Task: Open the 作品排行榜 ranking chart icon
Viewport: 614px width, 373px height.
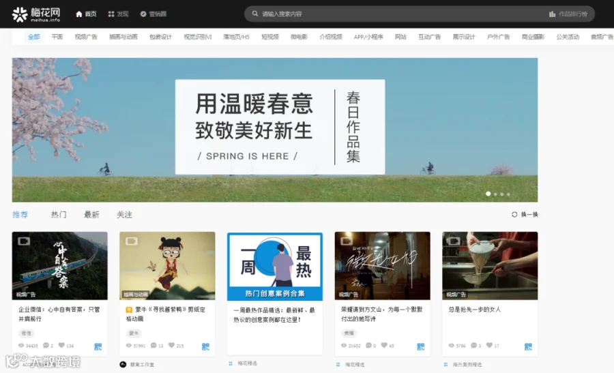Action: 552,14
